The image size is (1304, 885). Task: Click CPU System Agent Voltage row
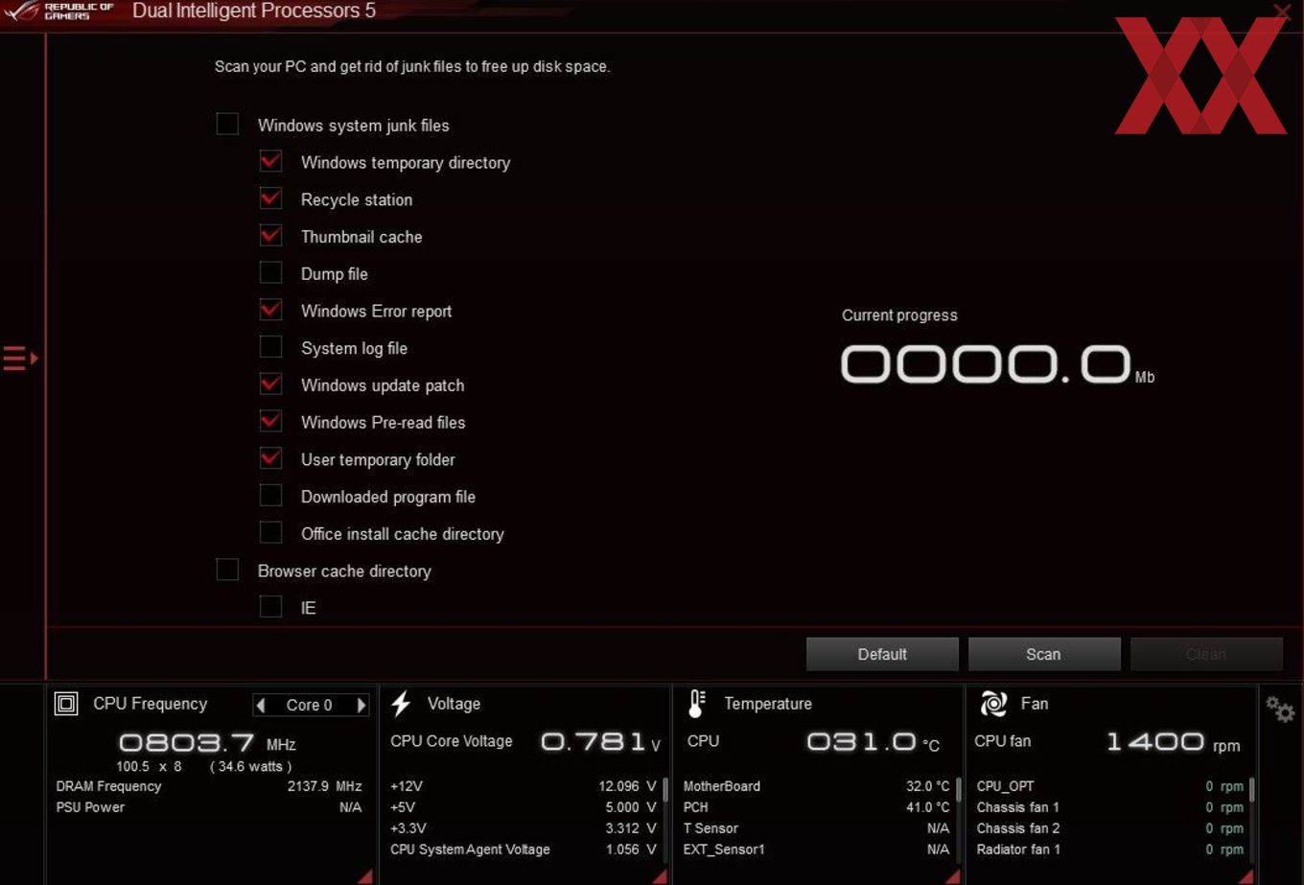523,850
